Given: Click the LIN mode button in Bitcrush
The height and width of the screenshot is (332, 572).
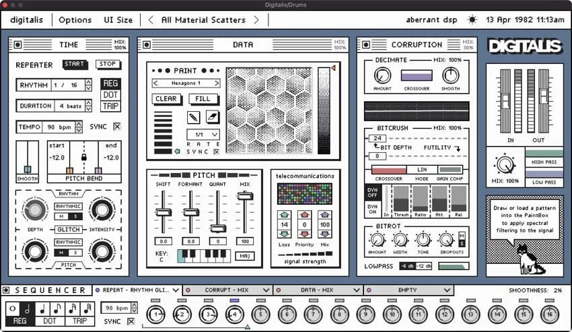Looking at the screenshot, I should pos(422,170).
